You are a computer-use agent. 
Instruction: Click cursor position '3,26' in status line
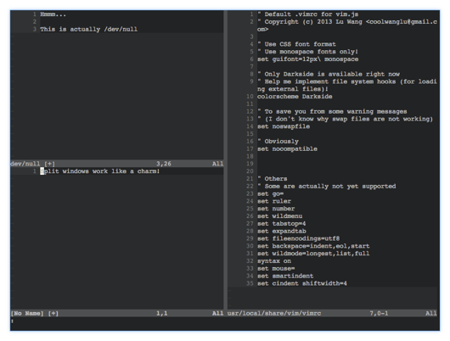[164, 164]
